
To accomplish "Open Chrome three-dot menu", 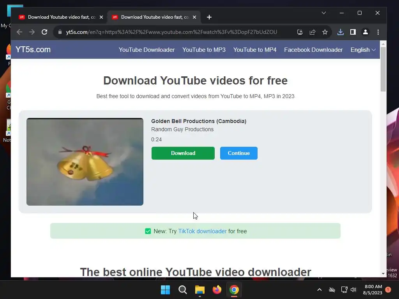I will click(378, 32).
